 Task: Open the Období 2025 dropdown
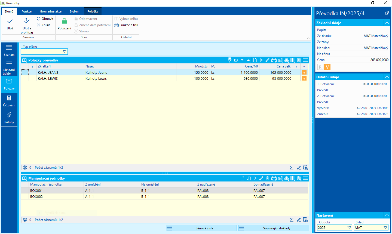(x=349, y=227)
